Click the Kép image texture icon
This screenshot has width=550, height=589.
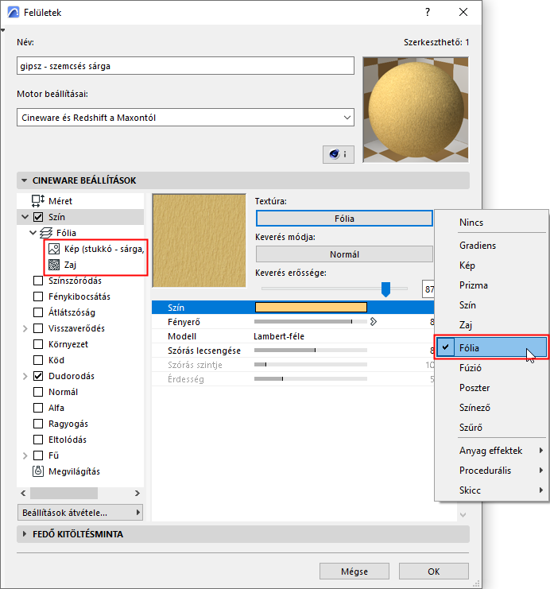(54, 249)
